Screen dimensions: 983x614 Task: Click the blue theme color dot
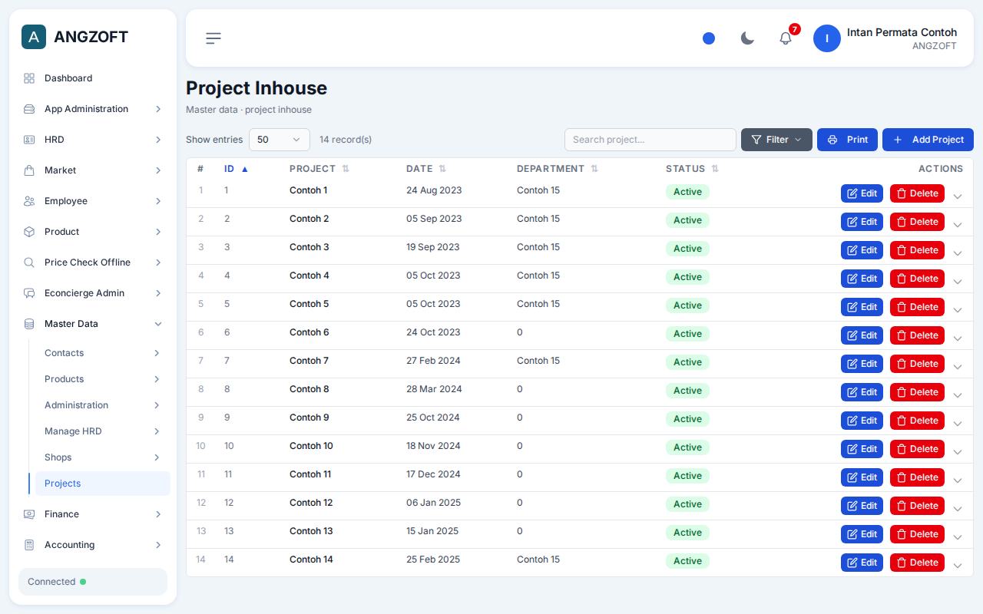pyautogui.click(x=709, y=38)
